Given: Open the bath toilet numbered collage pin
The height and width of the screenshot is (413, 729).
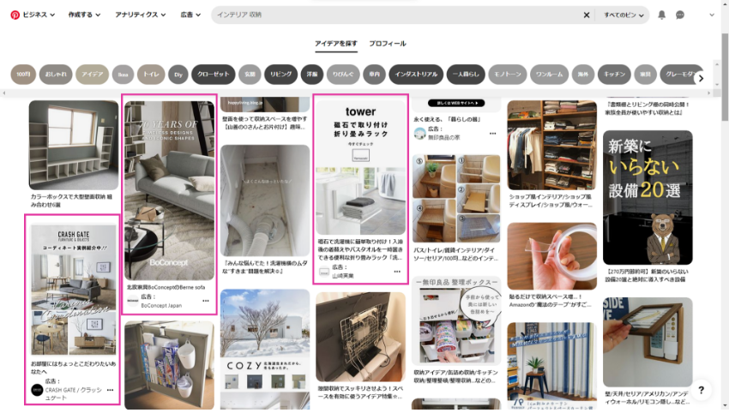Looking at the screenshot, I should point(456,199).
